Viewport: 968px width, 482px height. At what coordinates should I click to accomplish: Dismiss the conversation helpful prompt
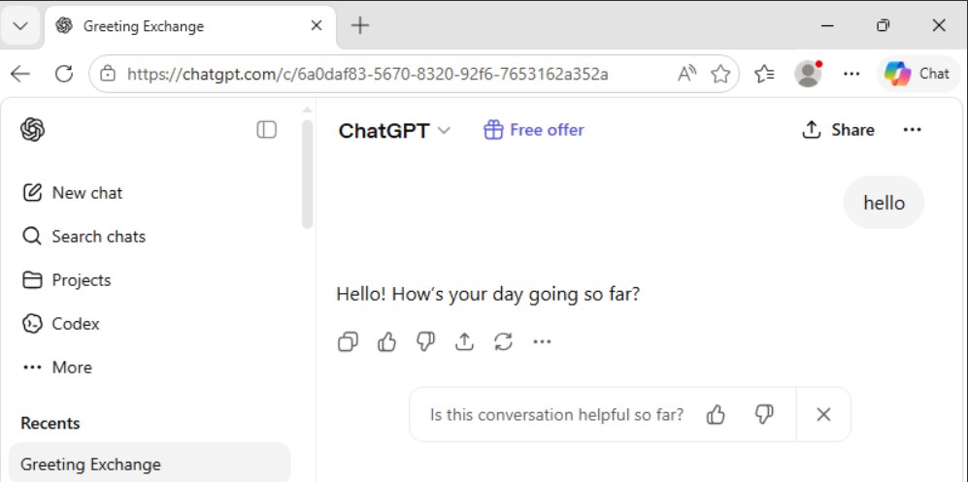[x=823, y=415]
